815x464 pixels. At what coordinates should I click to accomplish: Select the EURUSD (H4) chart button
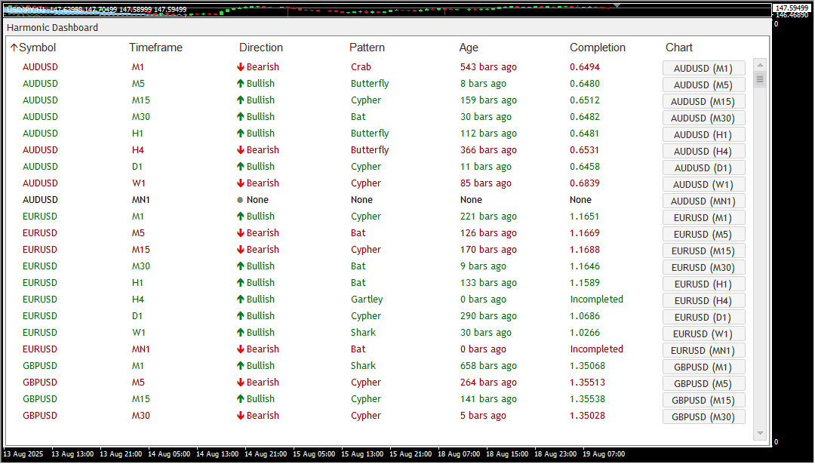[x=704, y=301]
